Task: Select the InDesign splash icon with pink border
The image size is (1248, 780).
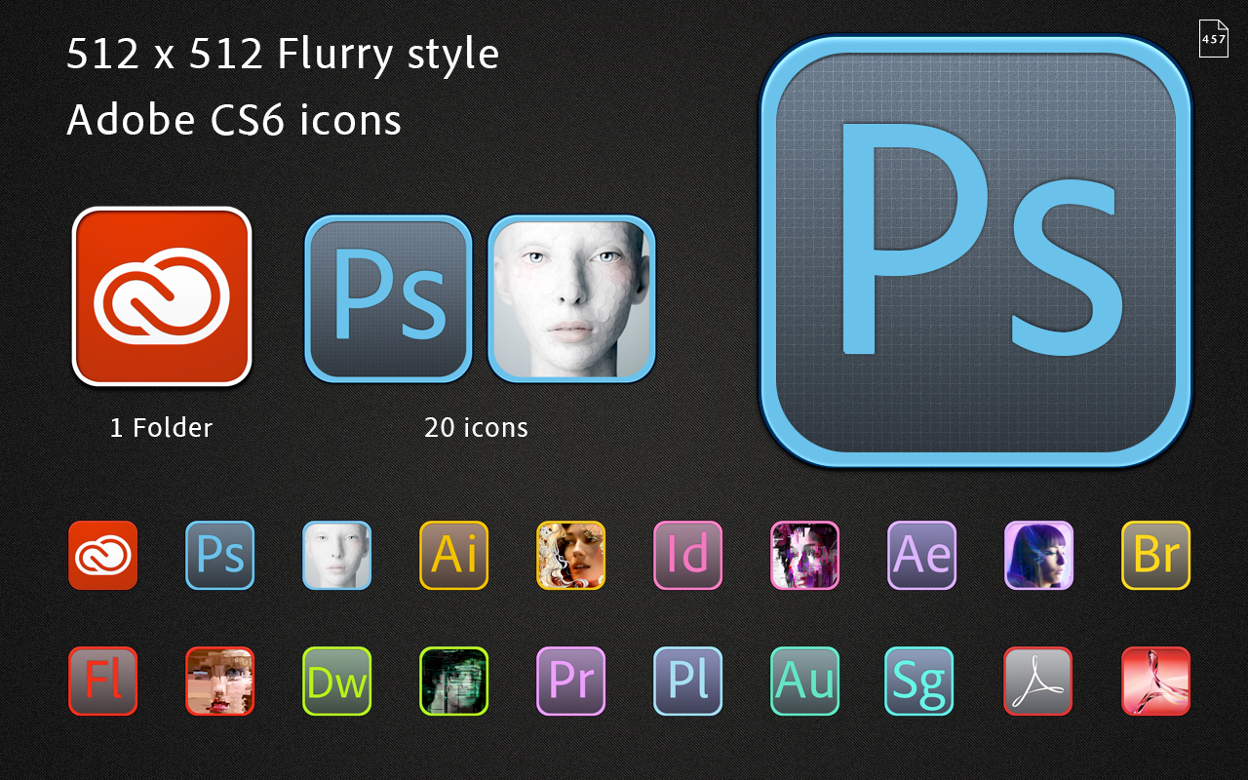Action: click(x=805, y=556)
